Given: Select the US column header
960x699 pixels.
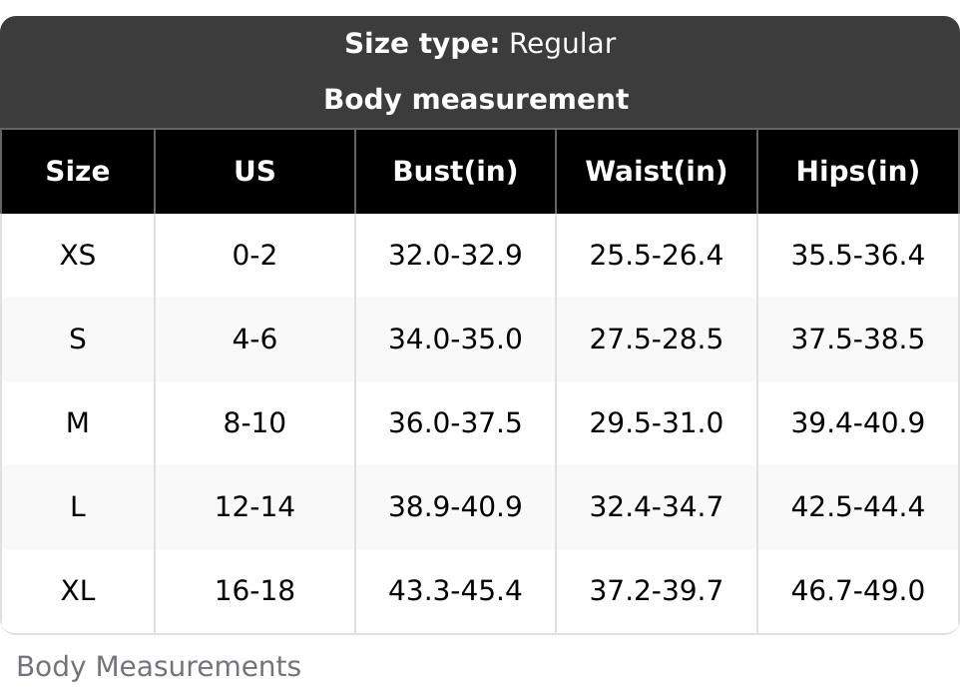Looking at the screenshot, I should (x=254, y=171).
